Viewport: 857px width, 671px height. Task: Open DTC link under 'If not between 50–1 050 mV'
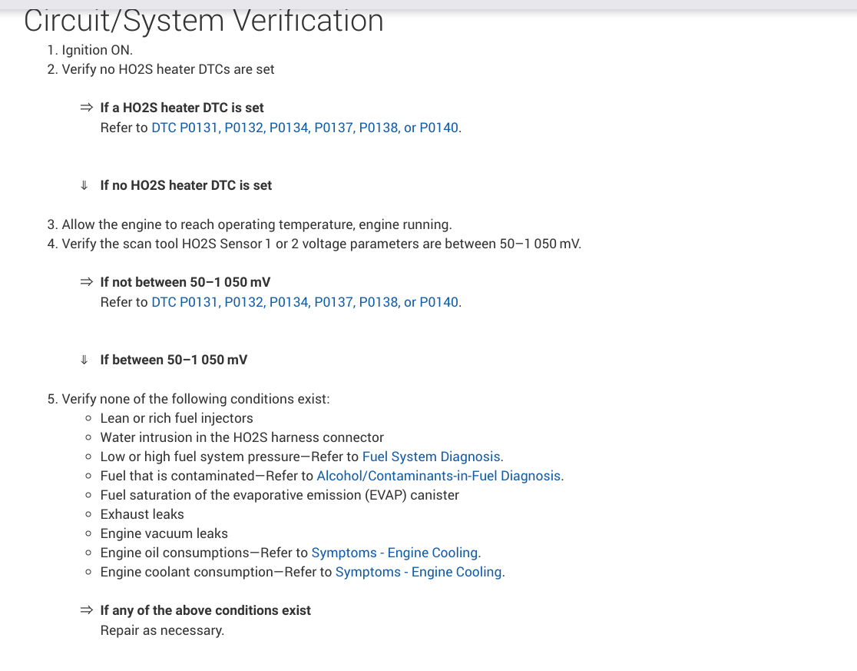click(306, 302)
